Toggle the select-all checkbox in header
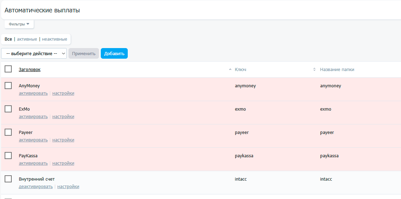This screenshot has height=199, width=401. coord(8,69)
